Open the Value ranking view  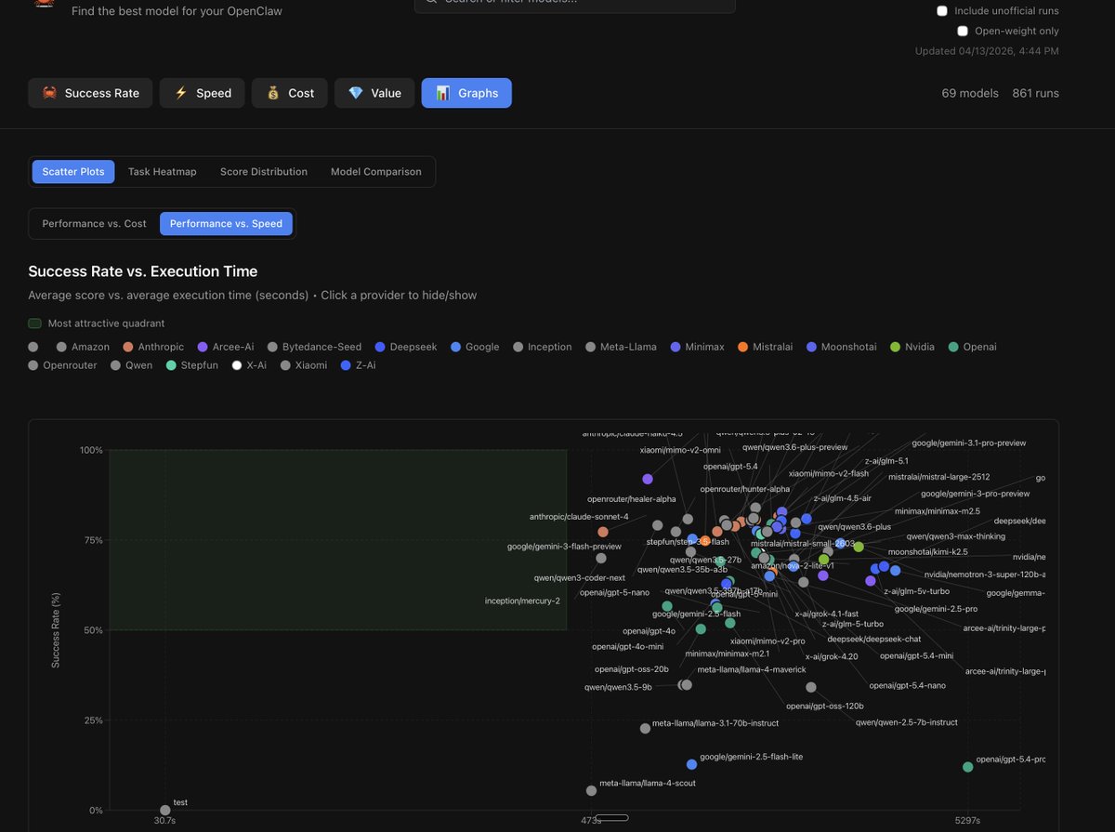tap(374, 93)
